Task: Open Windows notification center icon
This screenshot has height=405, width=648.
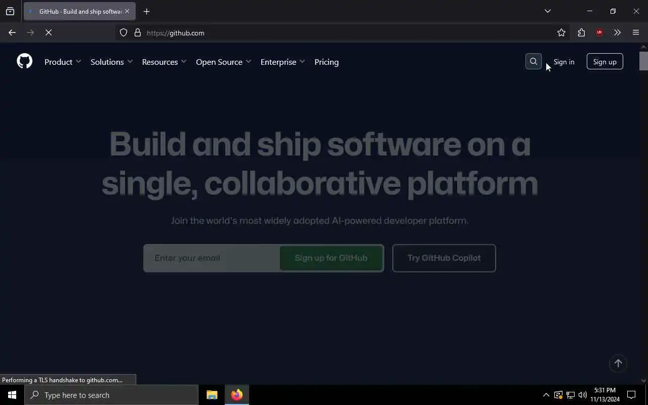Action: tap(631, 395)
